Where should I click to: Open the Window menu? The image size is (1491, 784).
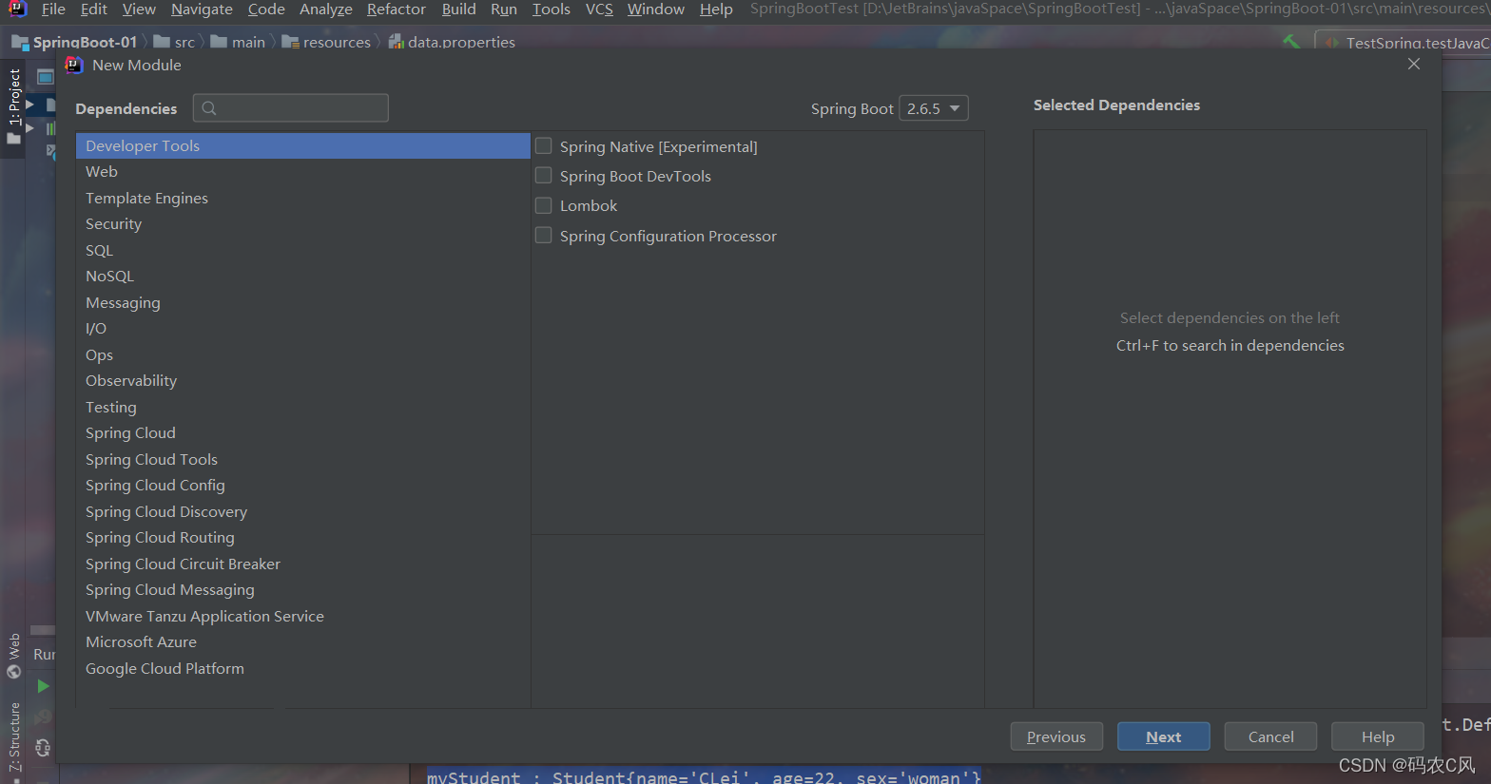click(656, 9)
